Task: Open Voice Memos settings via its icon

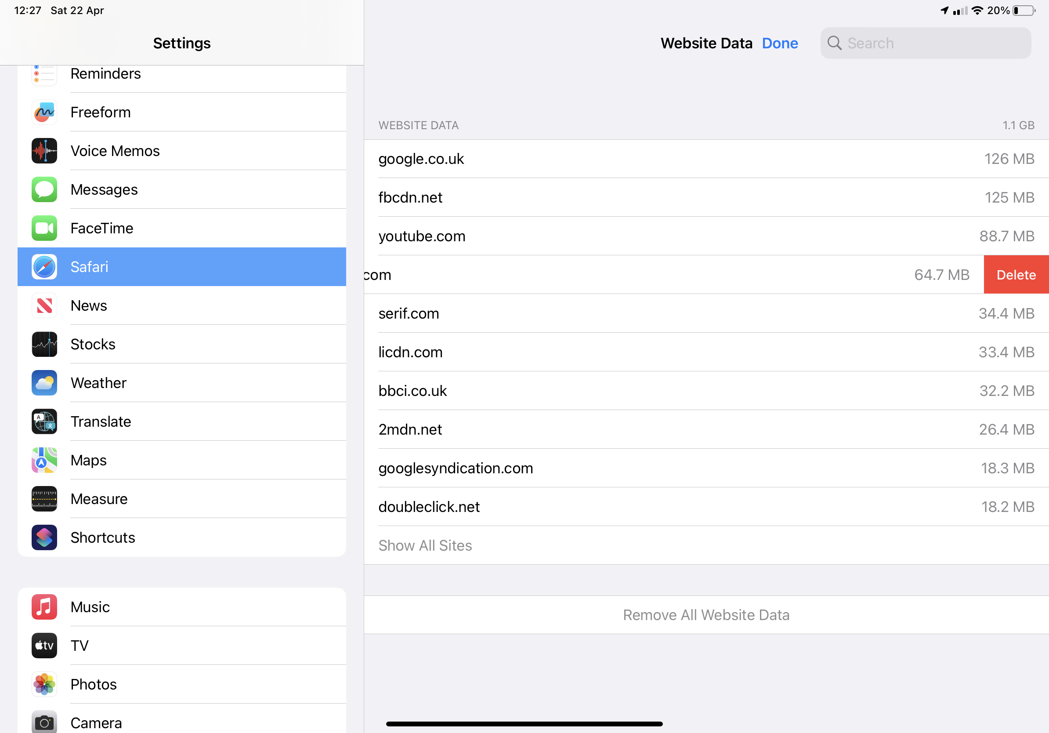Action: point(44,151)
